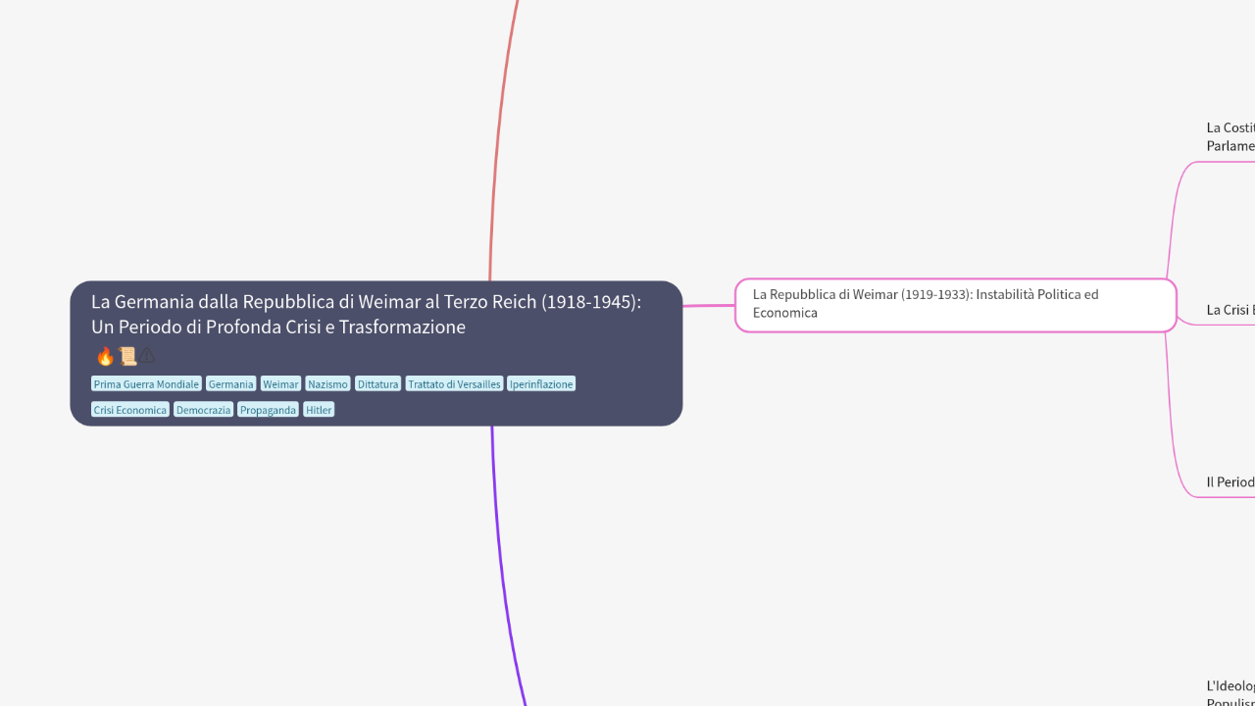Click the Weimar tag
The height and width of the screenshot is (706, 1255).
tap(280, 384)
